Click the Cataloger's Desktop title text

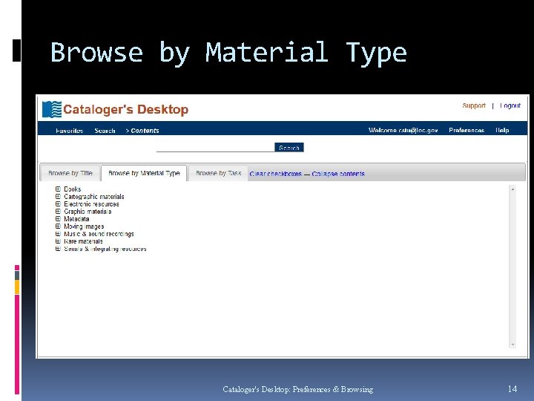click(x=125, y=109)
